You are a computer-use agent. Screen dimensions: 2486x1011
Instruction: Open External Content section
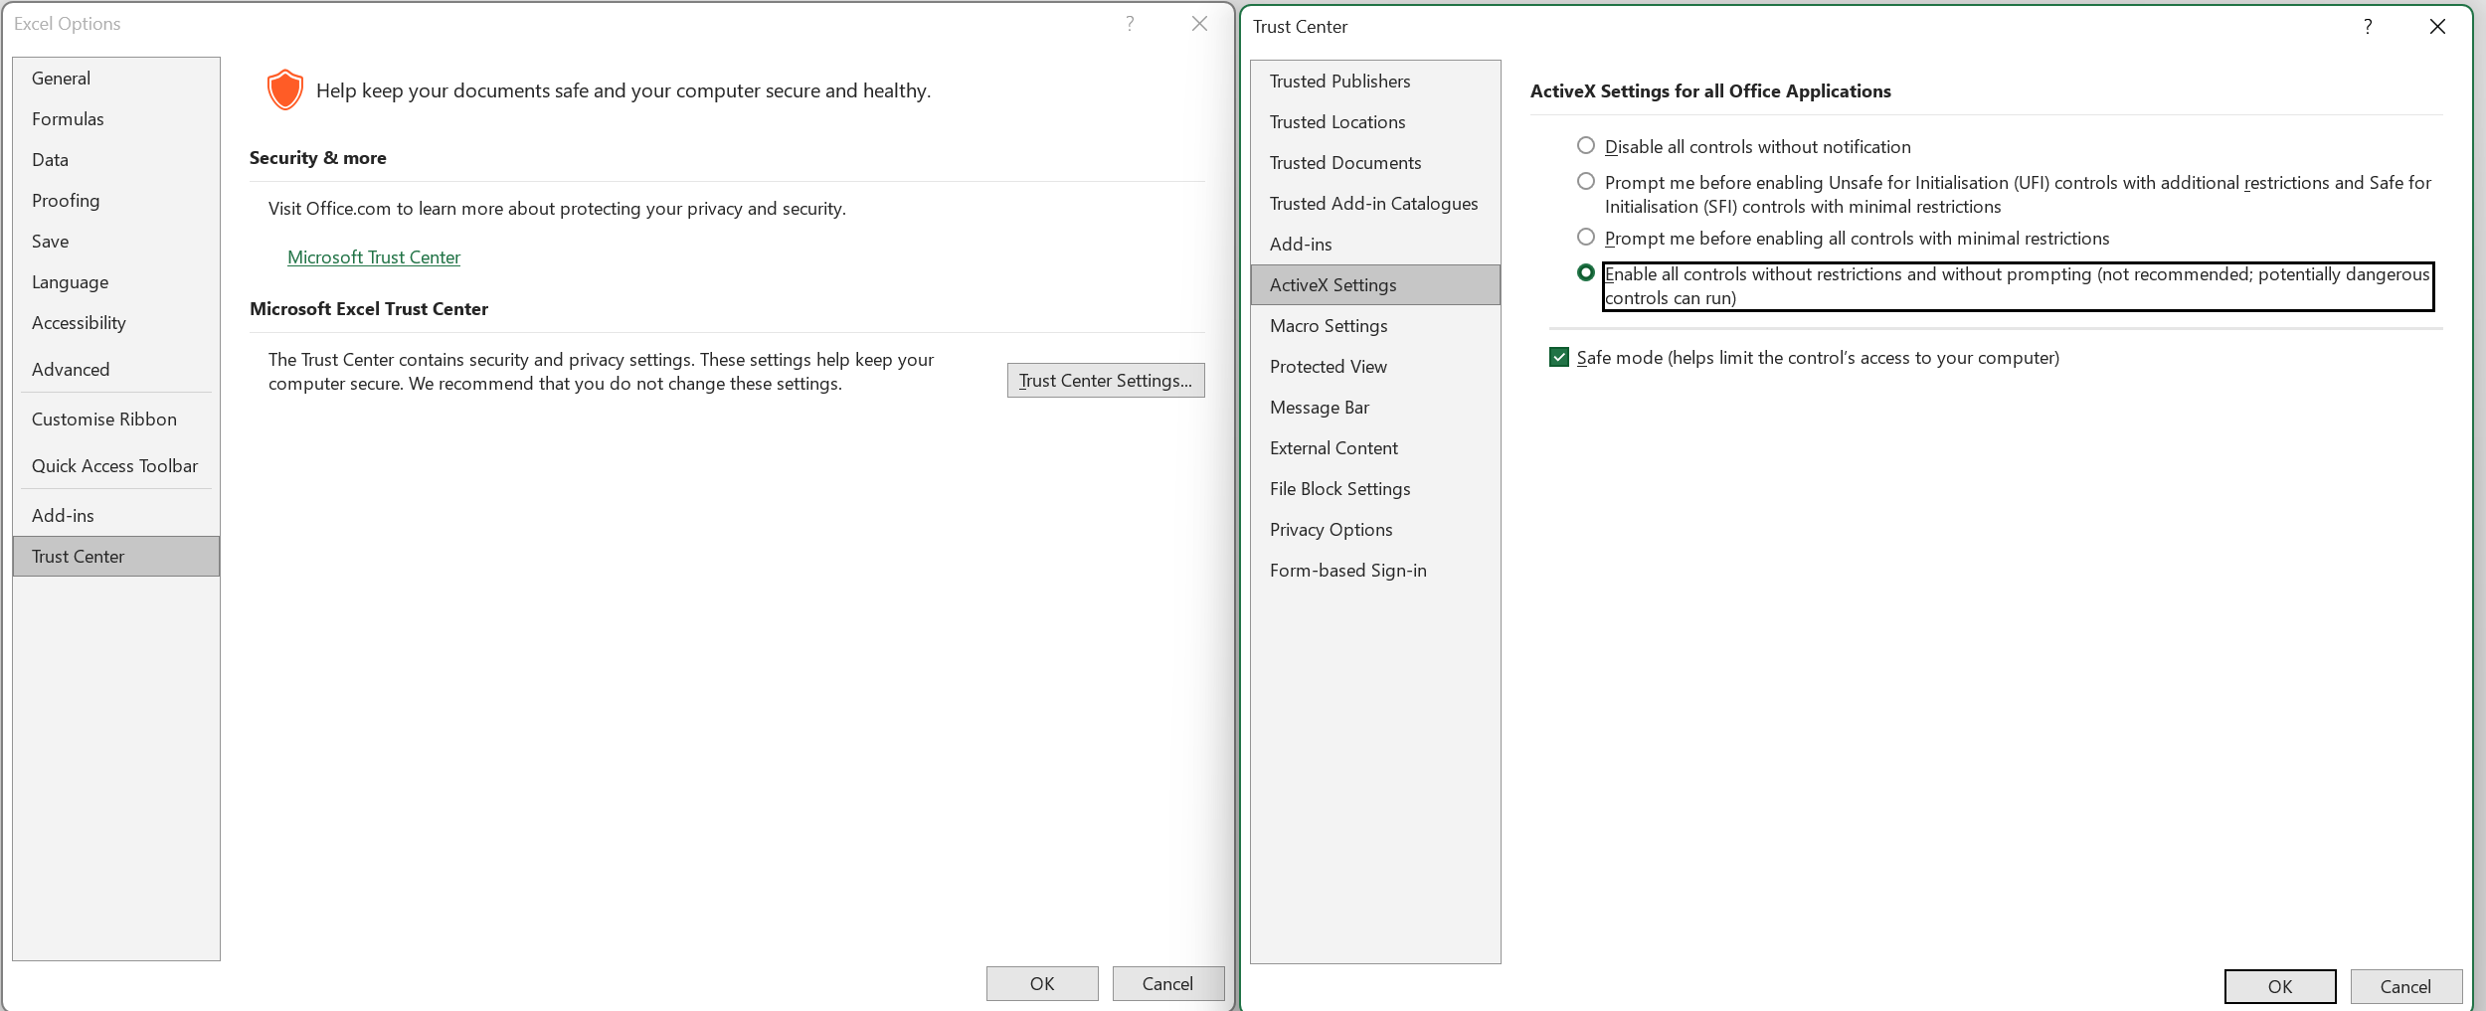click(1374, 448)
